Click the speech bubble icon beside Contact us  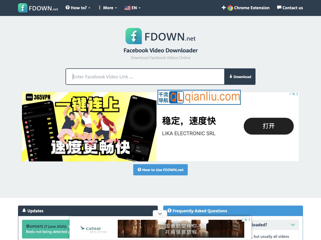pyautogui.click(x=279, y=7)
